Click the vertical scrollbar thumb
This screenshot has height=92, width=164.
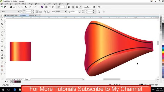point(158,43)
